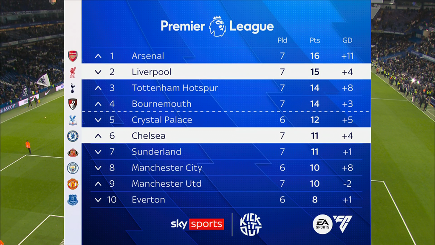Click the Sky Sports logo
435x245 pixels.
197,224
